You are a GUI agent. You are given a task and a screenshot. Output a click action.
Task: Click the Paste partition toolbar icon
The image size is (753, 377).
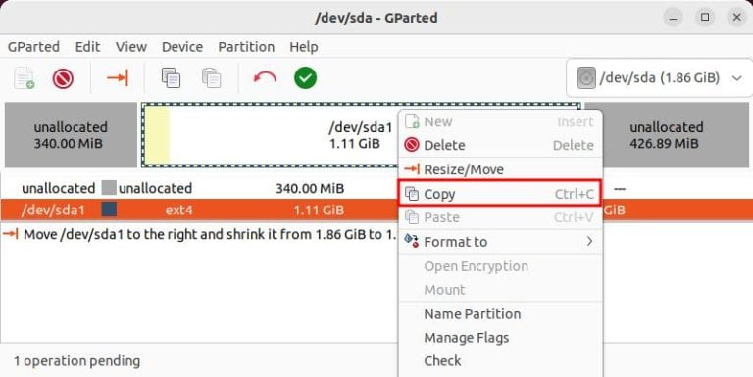tap(212, 78)
